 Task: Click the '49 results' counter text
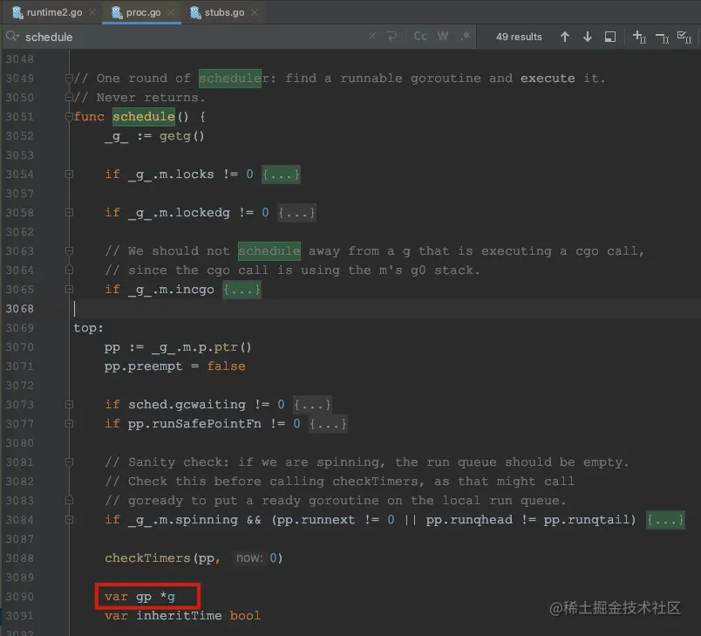click(x=519, y=37)
